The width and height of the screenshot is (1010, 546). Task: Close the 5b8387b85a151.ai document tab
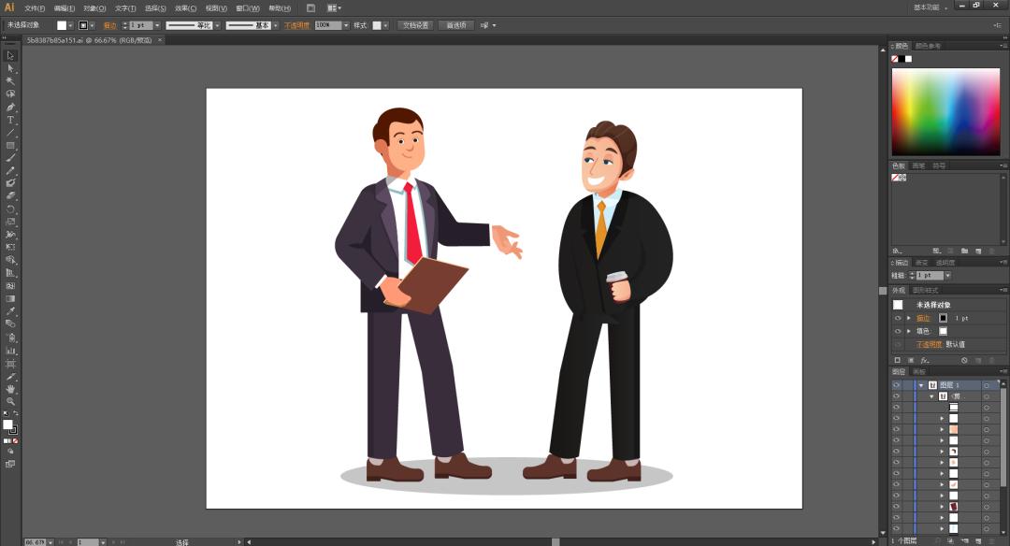coord(159,40)
